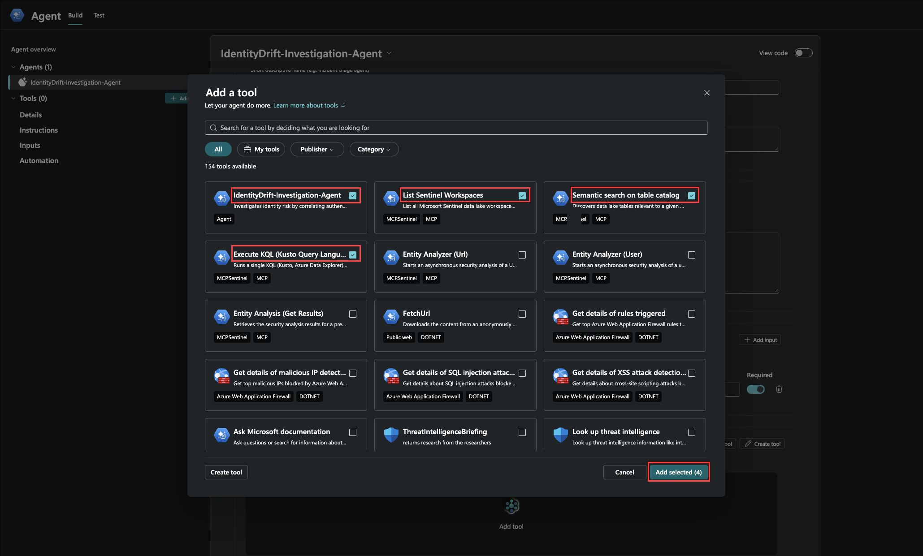Switch to the Test tab
Screen dimensions: 923x556
click(x=99, y=15)
